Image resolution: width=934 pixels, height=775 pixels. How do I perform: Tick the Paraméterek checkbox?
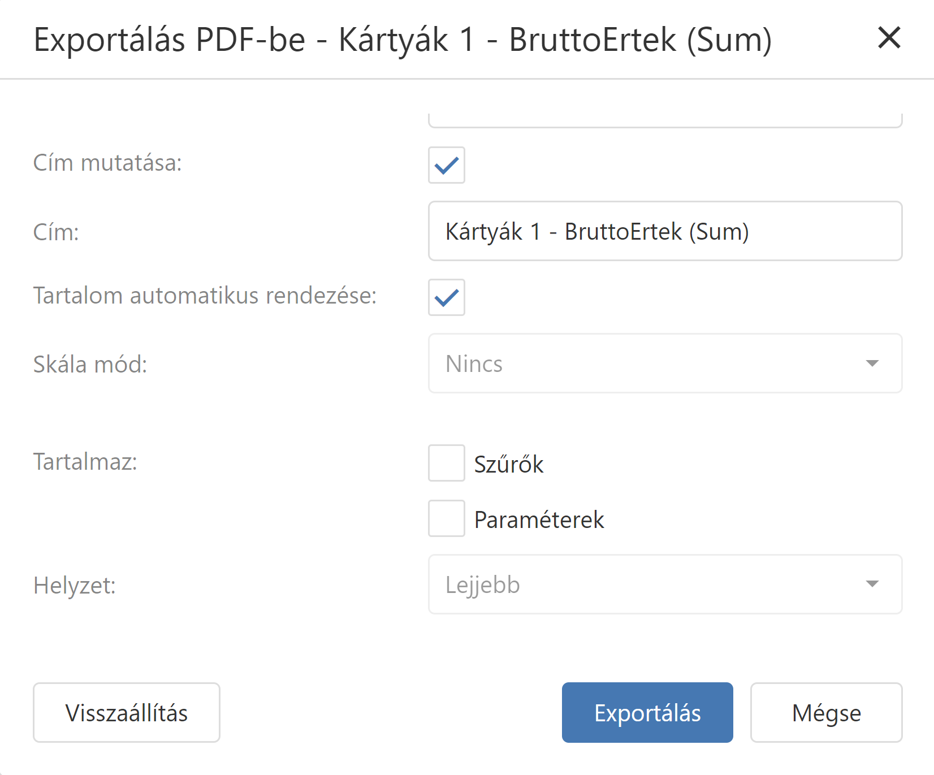(447, 518)
